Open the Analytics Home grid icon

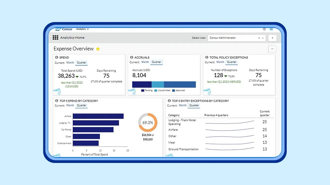(x=55, y=38)
